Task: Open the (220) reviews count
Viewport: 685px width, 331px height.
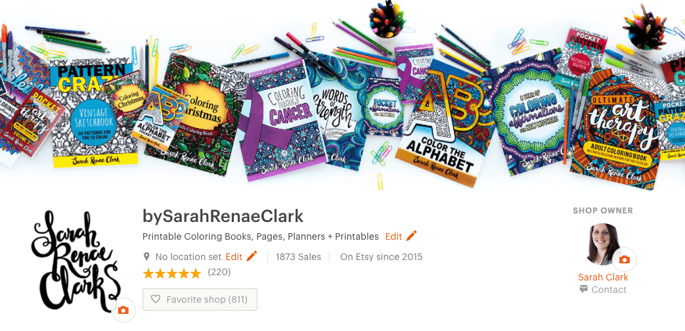Action: 219,272
